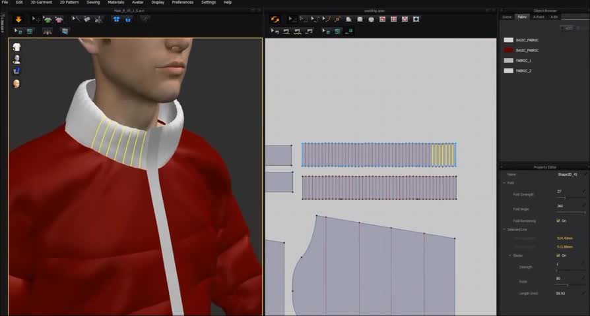Click the Fold Strength slider

571,197
